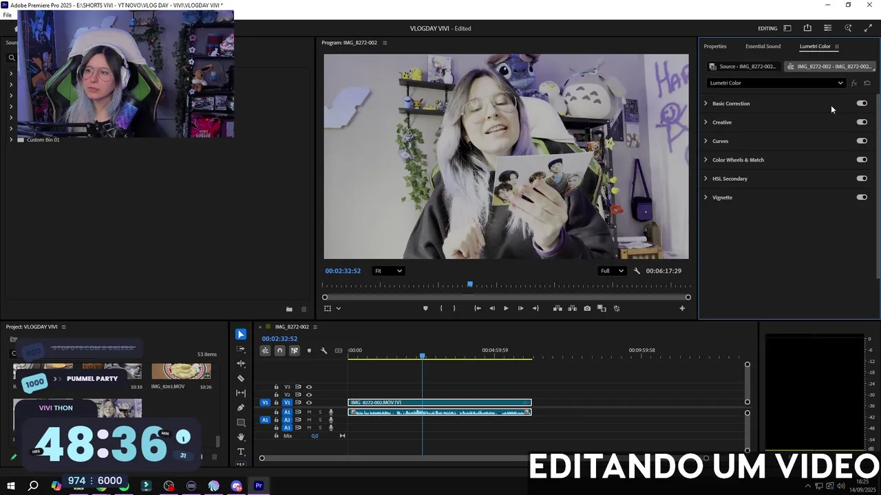Image resolution: width=881 pixels, height=495 pixels.
Task: Add marker in timeline panel
Action: click(x=309, y=351)
